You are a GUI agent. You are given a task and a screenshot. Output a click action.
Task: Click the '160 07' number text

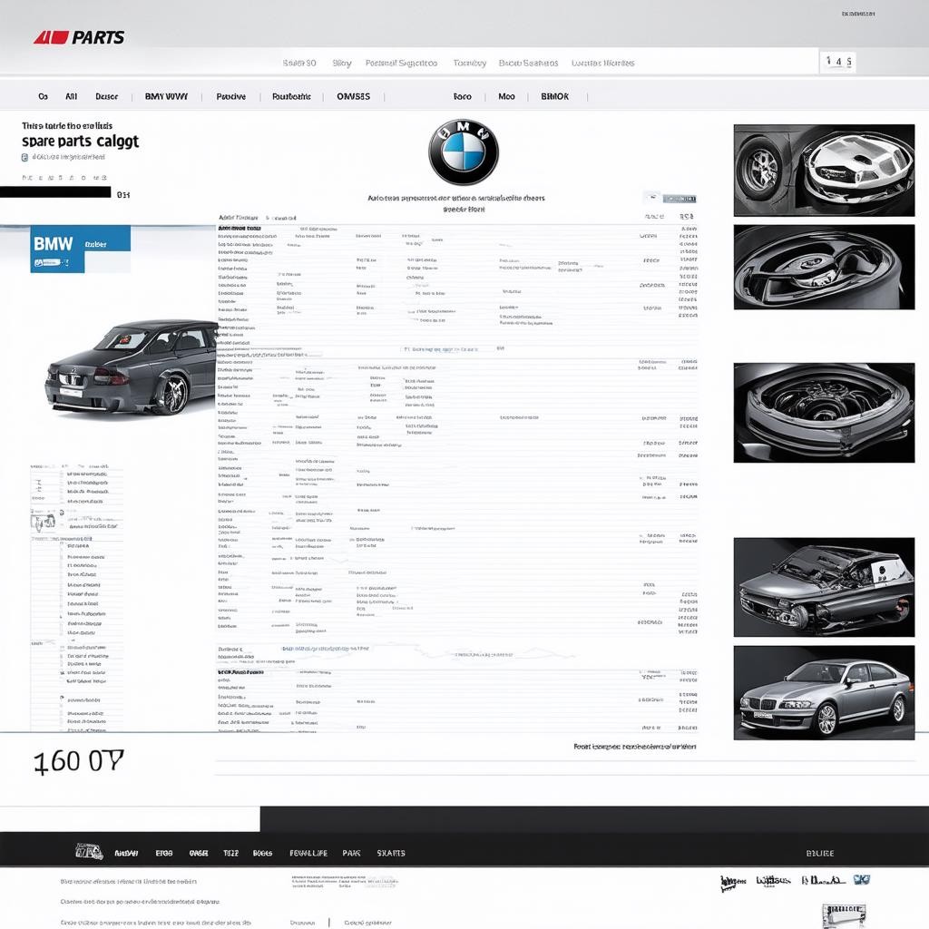click(78, 761)
